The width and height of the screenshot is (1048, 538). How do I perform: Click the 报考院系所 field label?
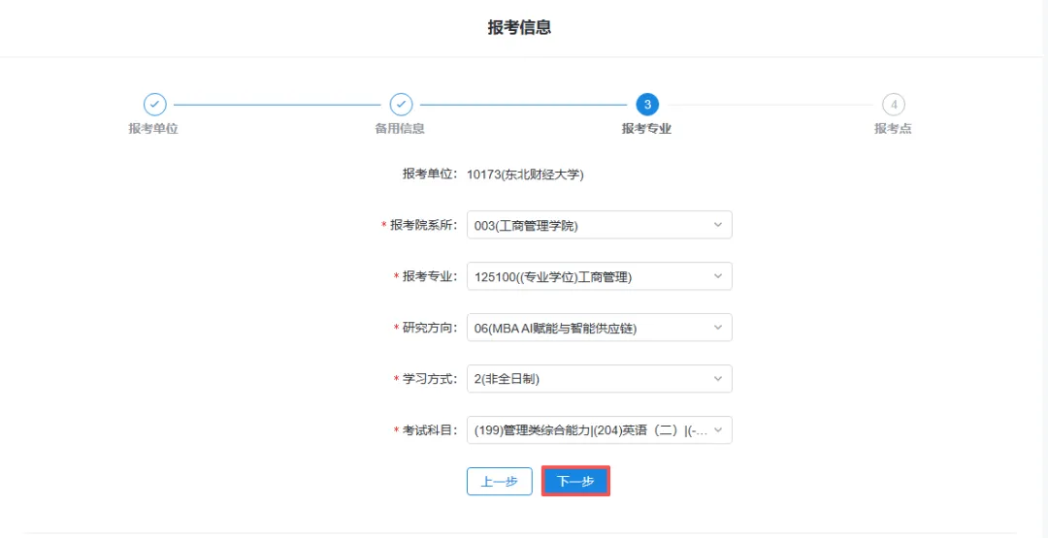(424, 225)
